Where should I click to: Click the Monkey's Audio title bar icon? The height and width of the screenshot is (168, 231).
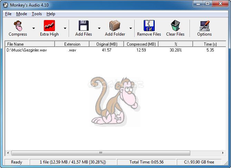tap(6, 5)
